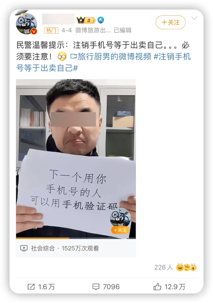Seek on the orange video progress bar
Viewport: 213px width, 303px height.
(76, 238)
